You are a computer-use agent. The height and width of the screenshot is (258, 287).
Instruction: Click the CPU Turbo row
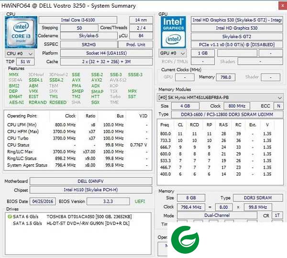tap(78, 138)
